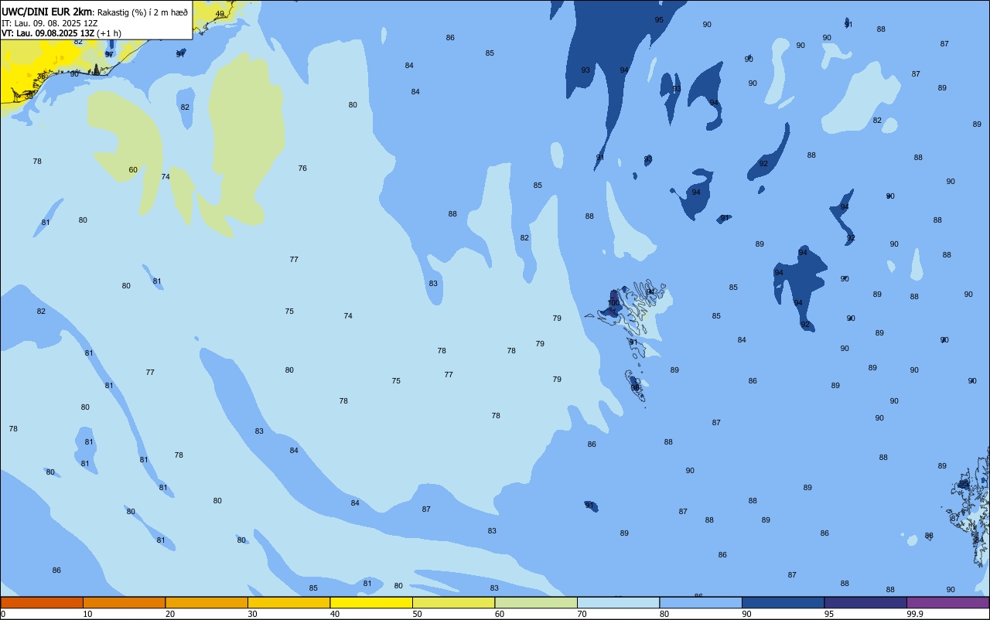Screen dimensions: 990x620
Task: Click the 70–80 pale blue legend swatch
Action: click(x=618, y=602)
